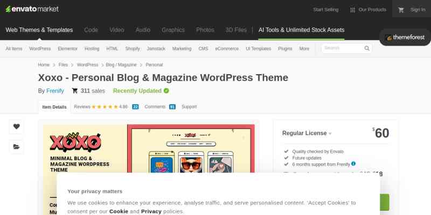Screen dimensions: 431x215
Task: Expand the Regular License dropdown
Action: pos(330,133)
